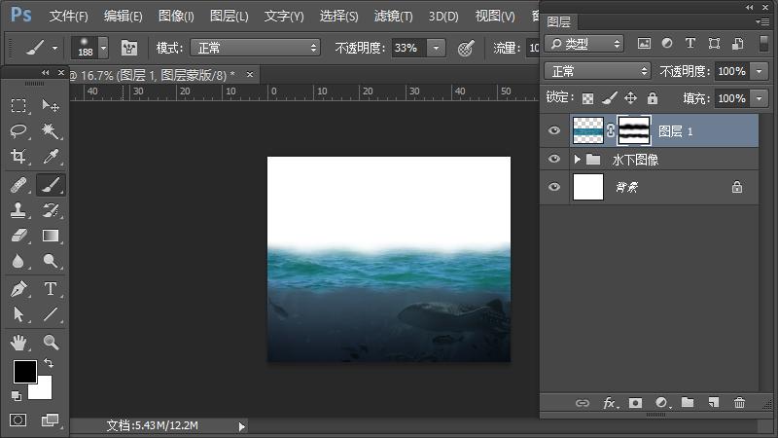Screen dimensions: 778x438
Task: Select the Gradient tool
Action: pos(51,236)
